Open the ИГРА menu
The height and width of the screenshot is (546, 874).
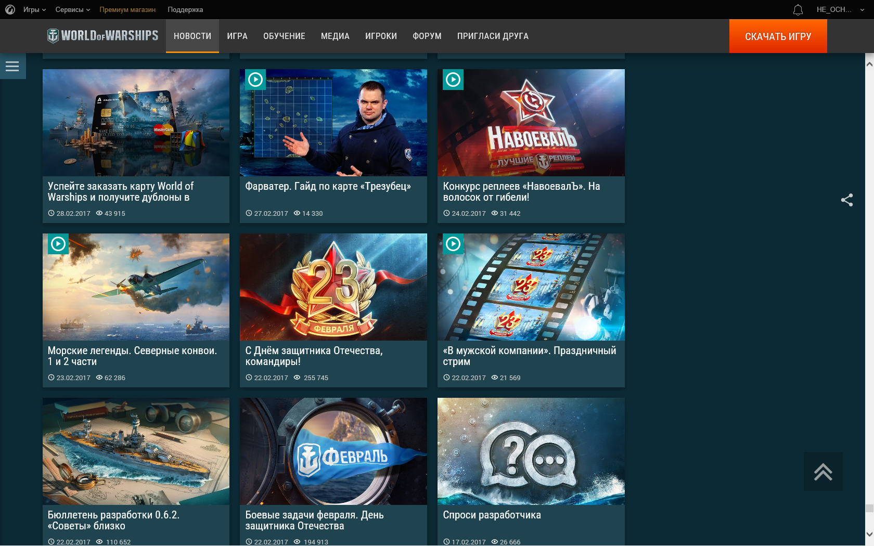(237, 36)
